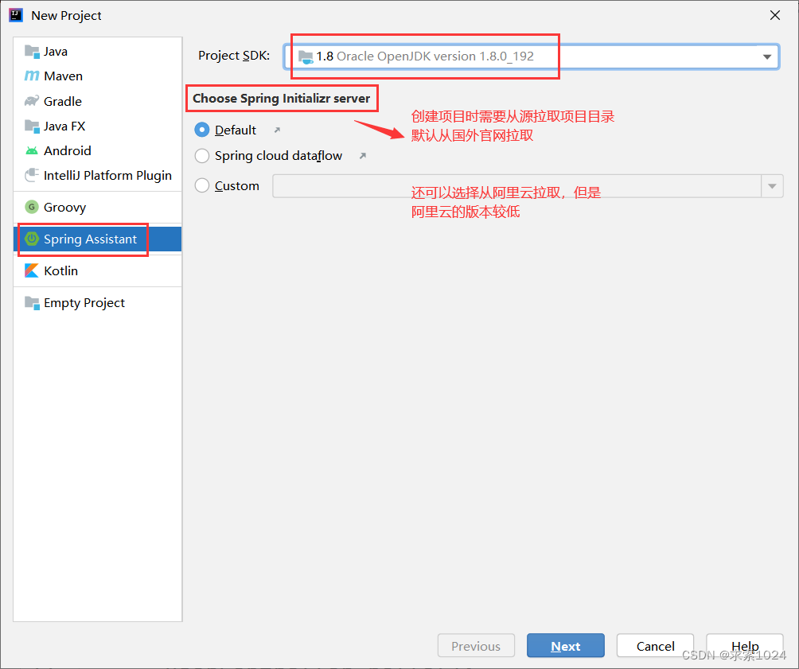Choose the IntelliJ Platform Plugin type
This screenshot has width=799, height=669.
(97, 175)
